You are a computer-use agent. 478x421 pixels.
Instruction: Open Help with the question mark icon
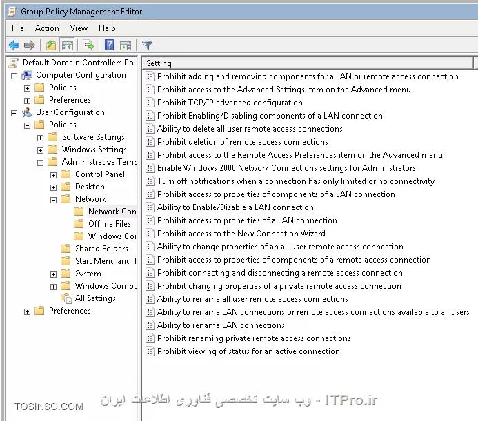109,45
